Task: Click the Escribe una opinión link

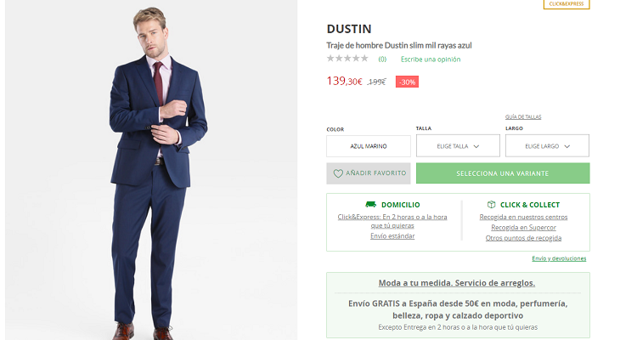Action: pos(431,59)
